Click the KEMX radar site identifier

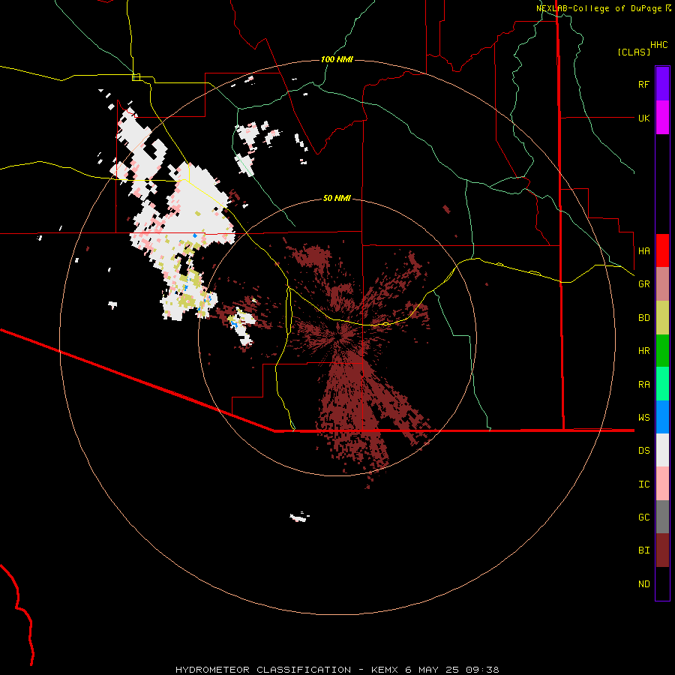[x=385, y=670]
